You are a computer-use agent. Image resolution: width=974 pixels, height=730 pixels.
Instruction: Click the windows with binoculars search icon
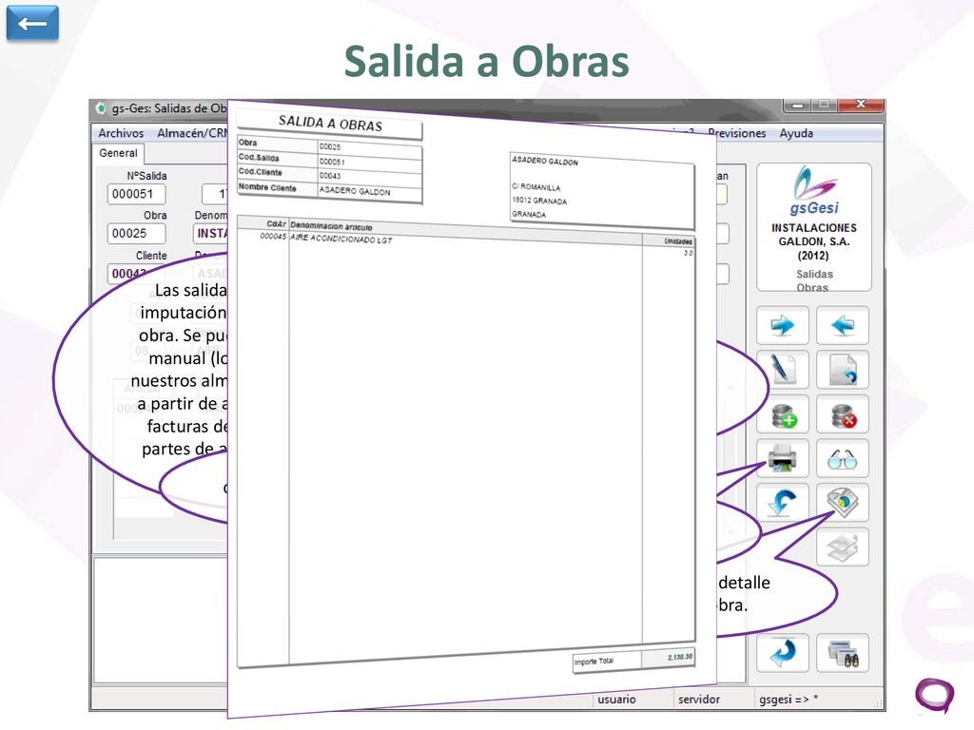click(843, 653)
